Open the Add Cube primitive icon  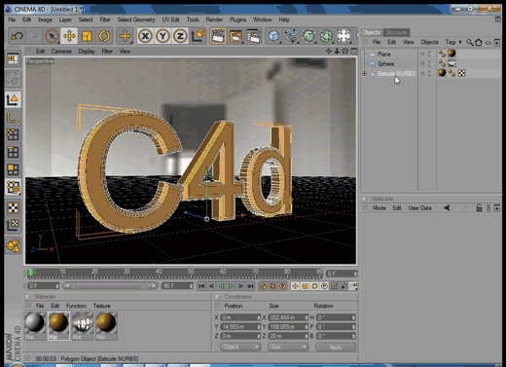click(273, 36)
